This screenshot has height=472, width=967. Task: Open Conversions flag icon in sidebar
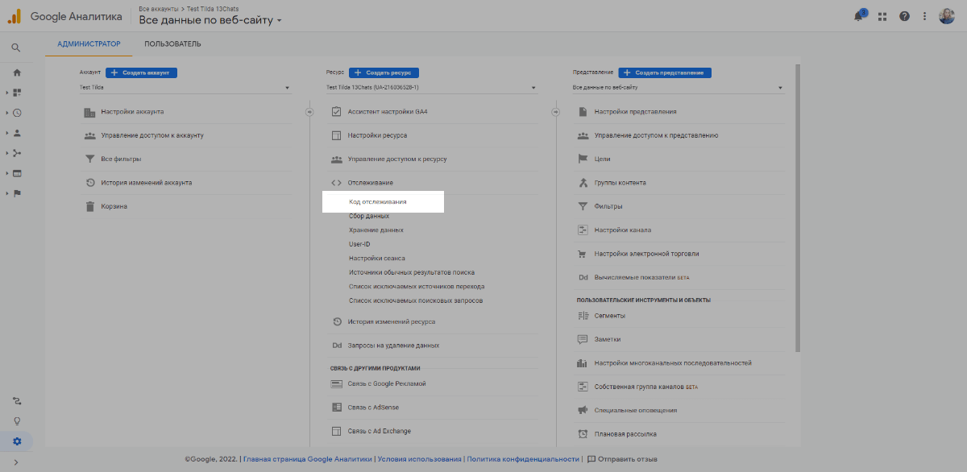point(17,193)
